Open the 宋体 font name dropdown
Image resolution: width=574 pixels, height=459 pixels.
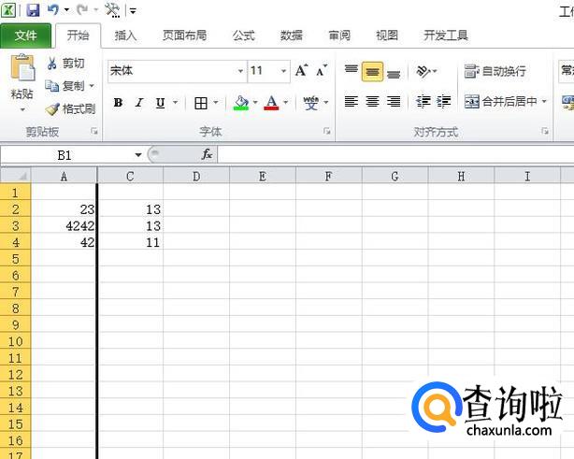[x=240, y=71]
